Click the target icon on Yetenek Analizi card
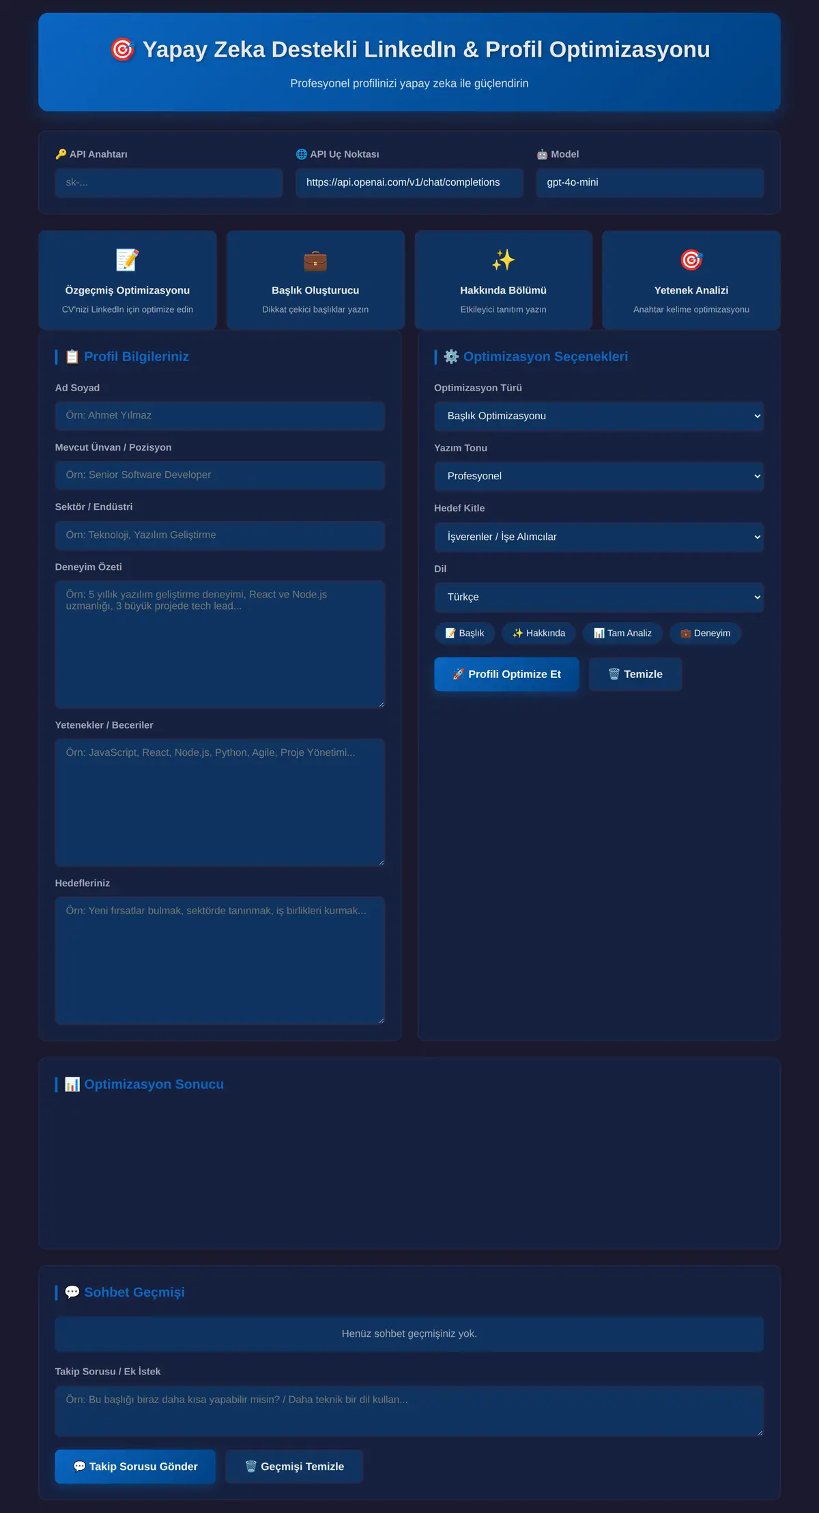 point(691,260)
